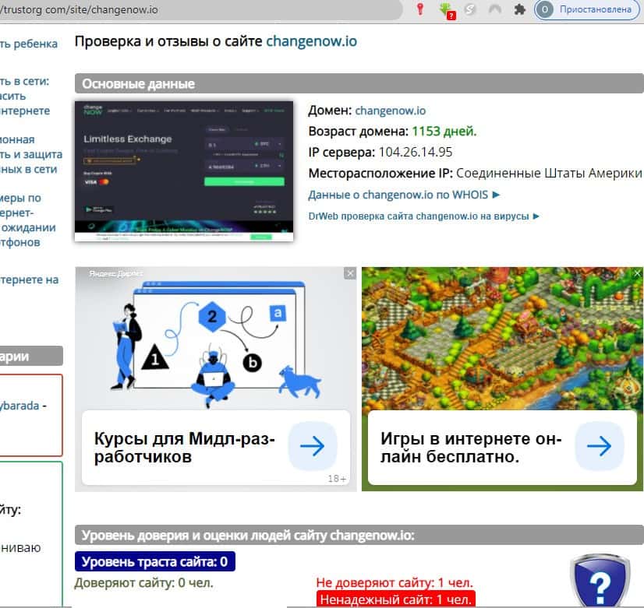
Task: Click the grey S extension icon
Action: 470,9
